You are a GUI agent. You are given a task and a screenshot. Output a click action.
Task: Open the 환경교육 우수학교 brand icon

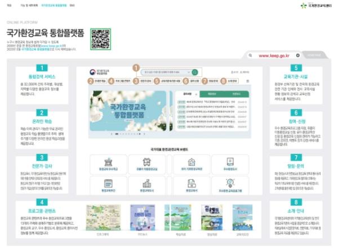(108, 162)
